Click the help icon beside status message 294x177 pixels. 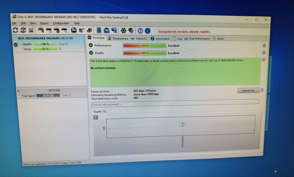[x=263, y=60]
